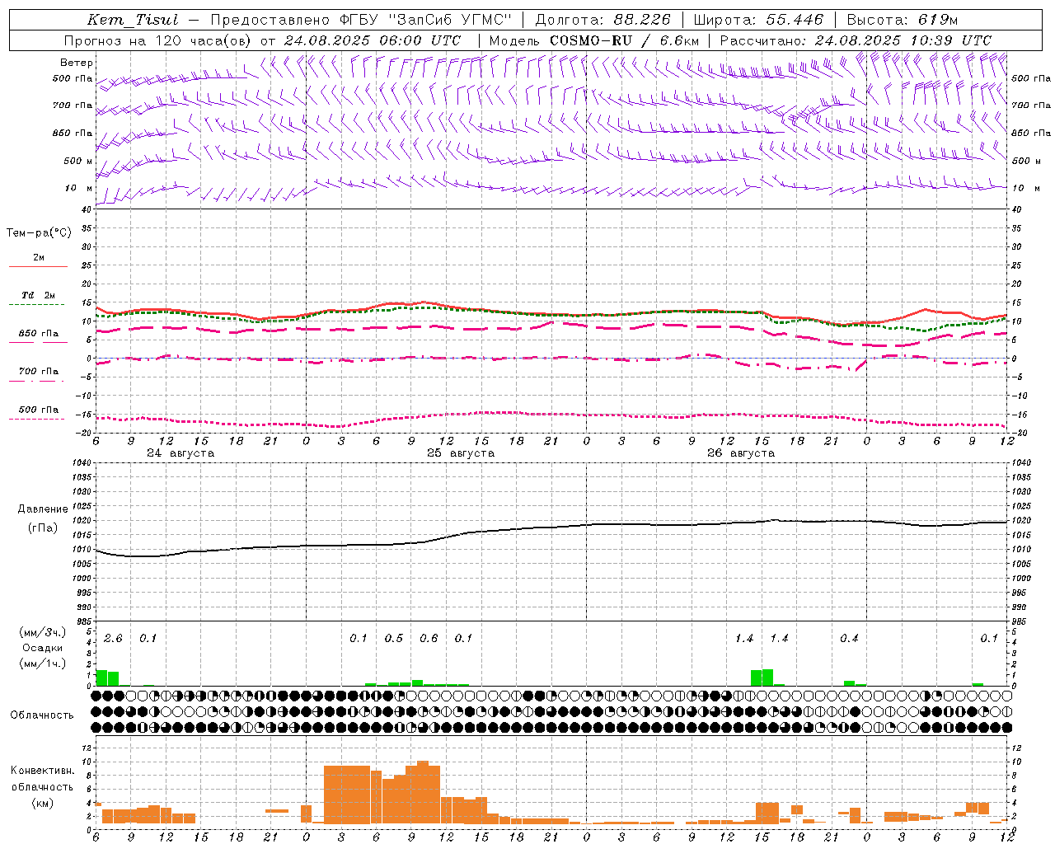Screen dimensions: 1055x844
Task: Click the date label "24 августа"
Action: [x=181, y=453]
